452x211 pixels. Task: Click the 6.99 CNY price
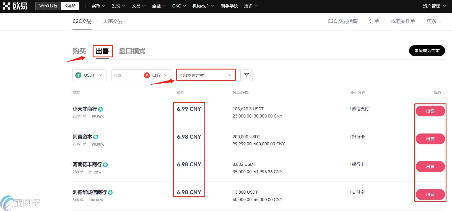click(x=189, y=109)
